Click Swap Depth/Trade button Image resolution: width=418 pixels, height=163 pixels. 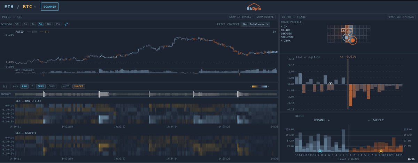[401, 17]
